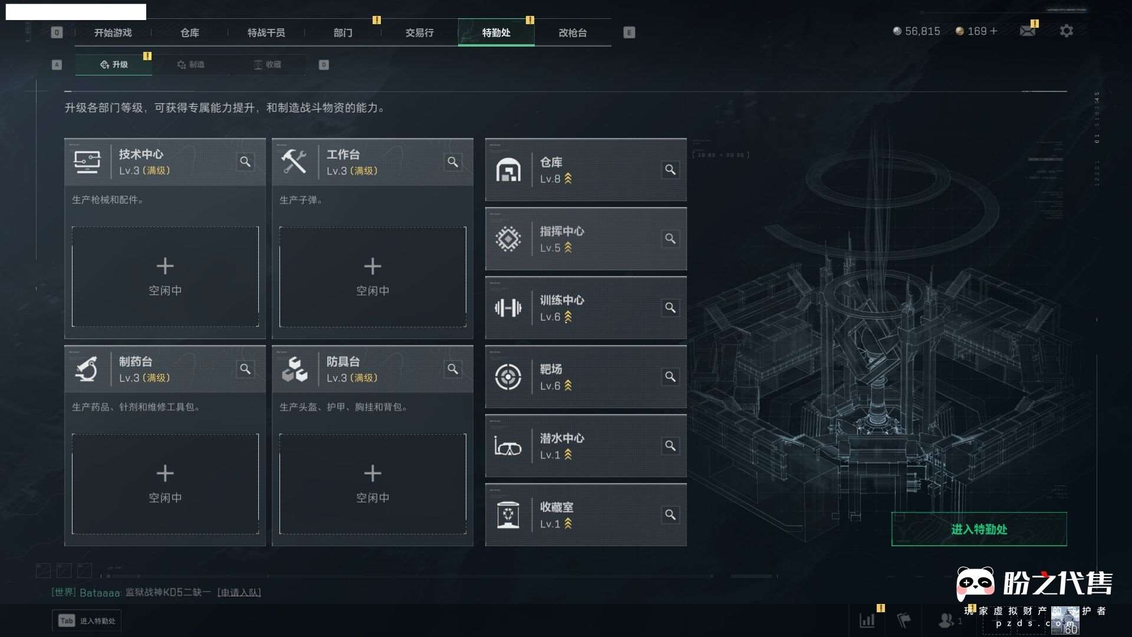The width and height of the screenshot is (1132, 637).
Task: Add production in idle 防具台 slot
Action: pyautogui.click(x=373, y=484)
